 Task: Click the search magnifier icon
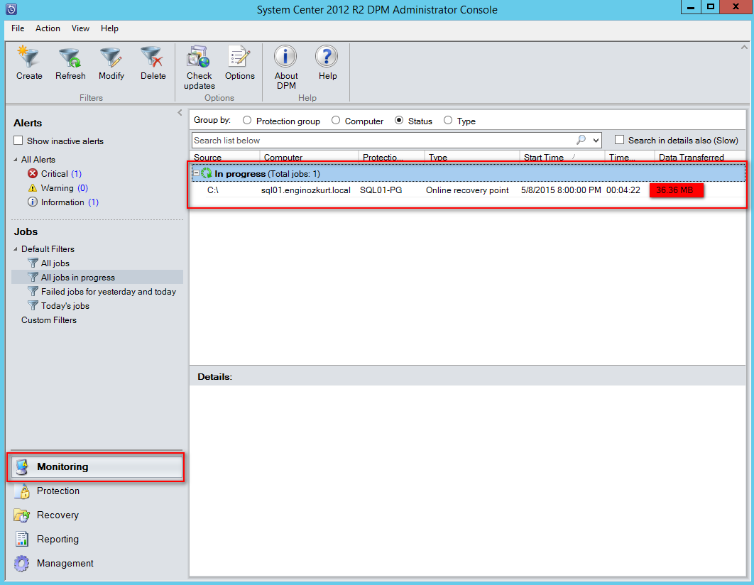pos(581,140)
